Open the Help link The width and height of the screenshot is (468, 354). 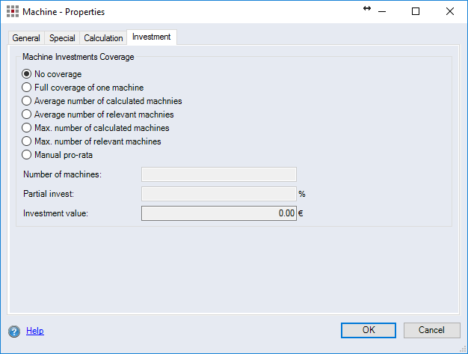(x=35, y=331)
